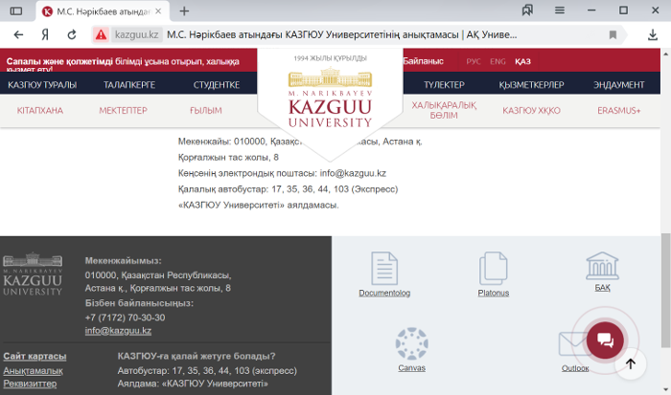Screen dimensions: 671x395
Task: Open the browser hamburger menu
Action: pos(559,11)
